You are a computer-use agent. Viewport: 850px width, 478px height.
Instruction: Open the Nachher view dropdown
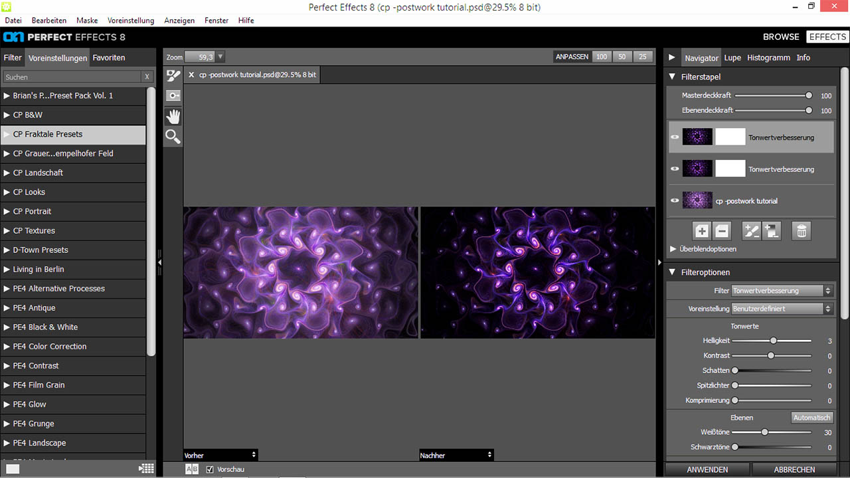[456, 455]
